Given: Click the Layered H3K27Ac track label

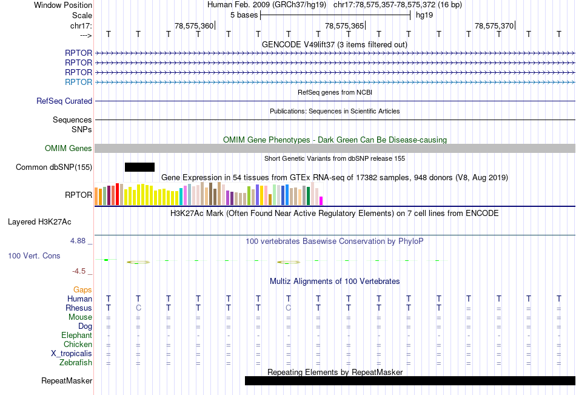Looking at the screenshot, I should [39, 222].
